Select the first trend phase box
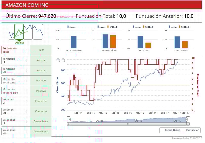205x143 pixels. 12,32
